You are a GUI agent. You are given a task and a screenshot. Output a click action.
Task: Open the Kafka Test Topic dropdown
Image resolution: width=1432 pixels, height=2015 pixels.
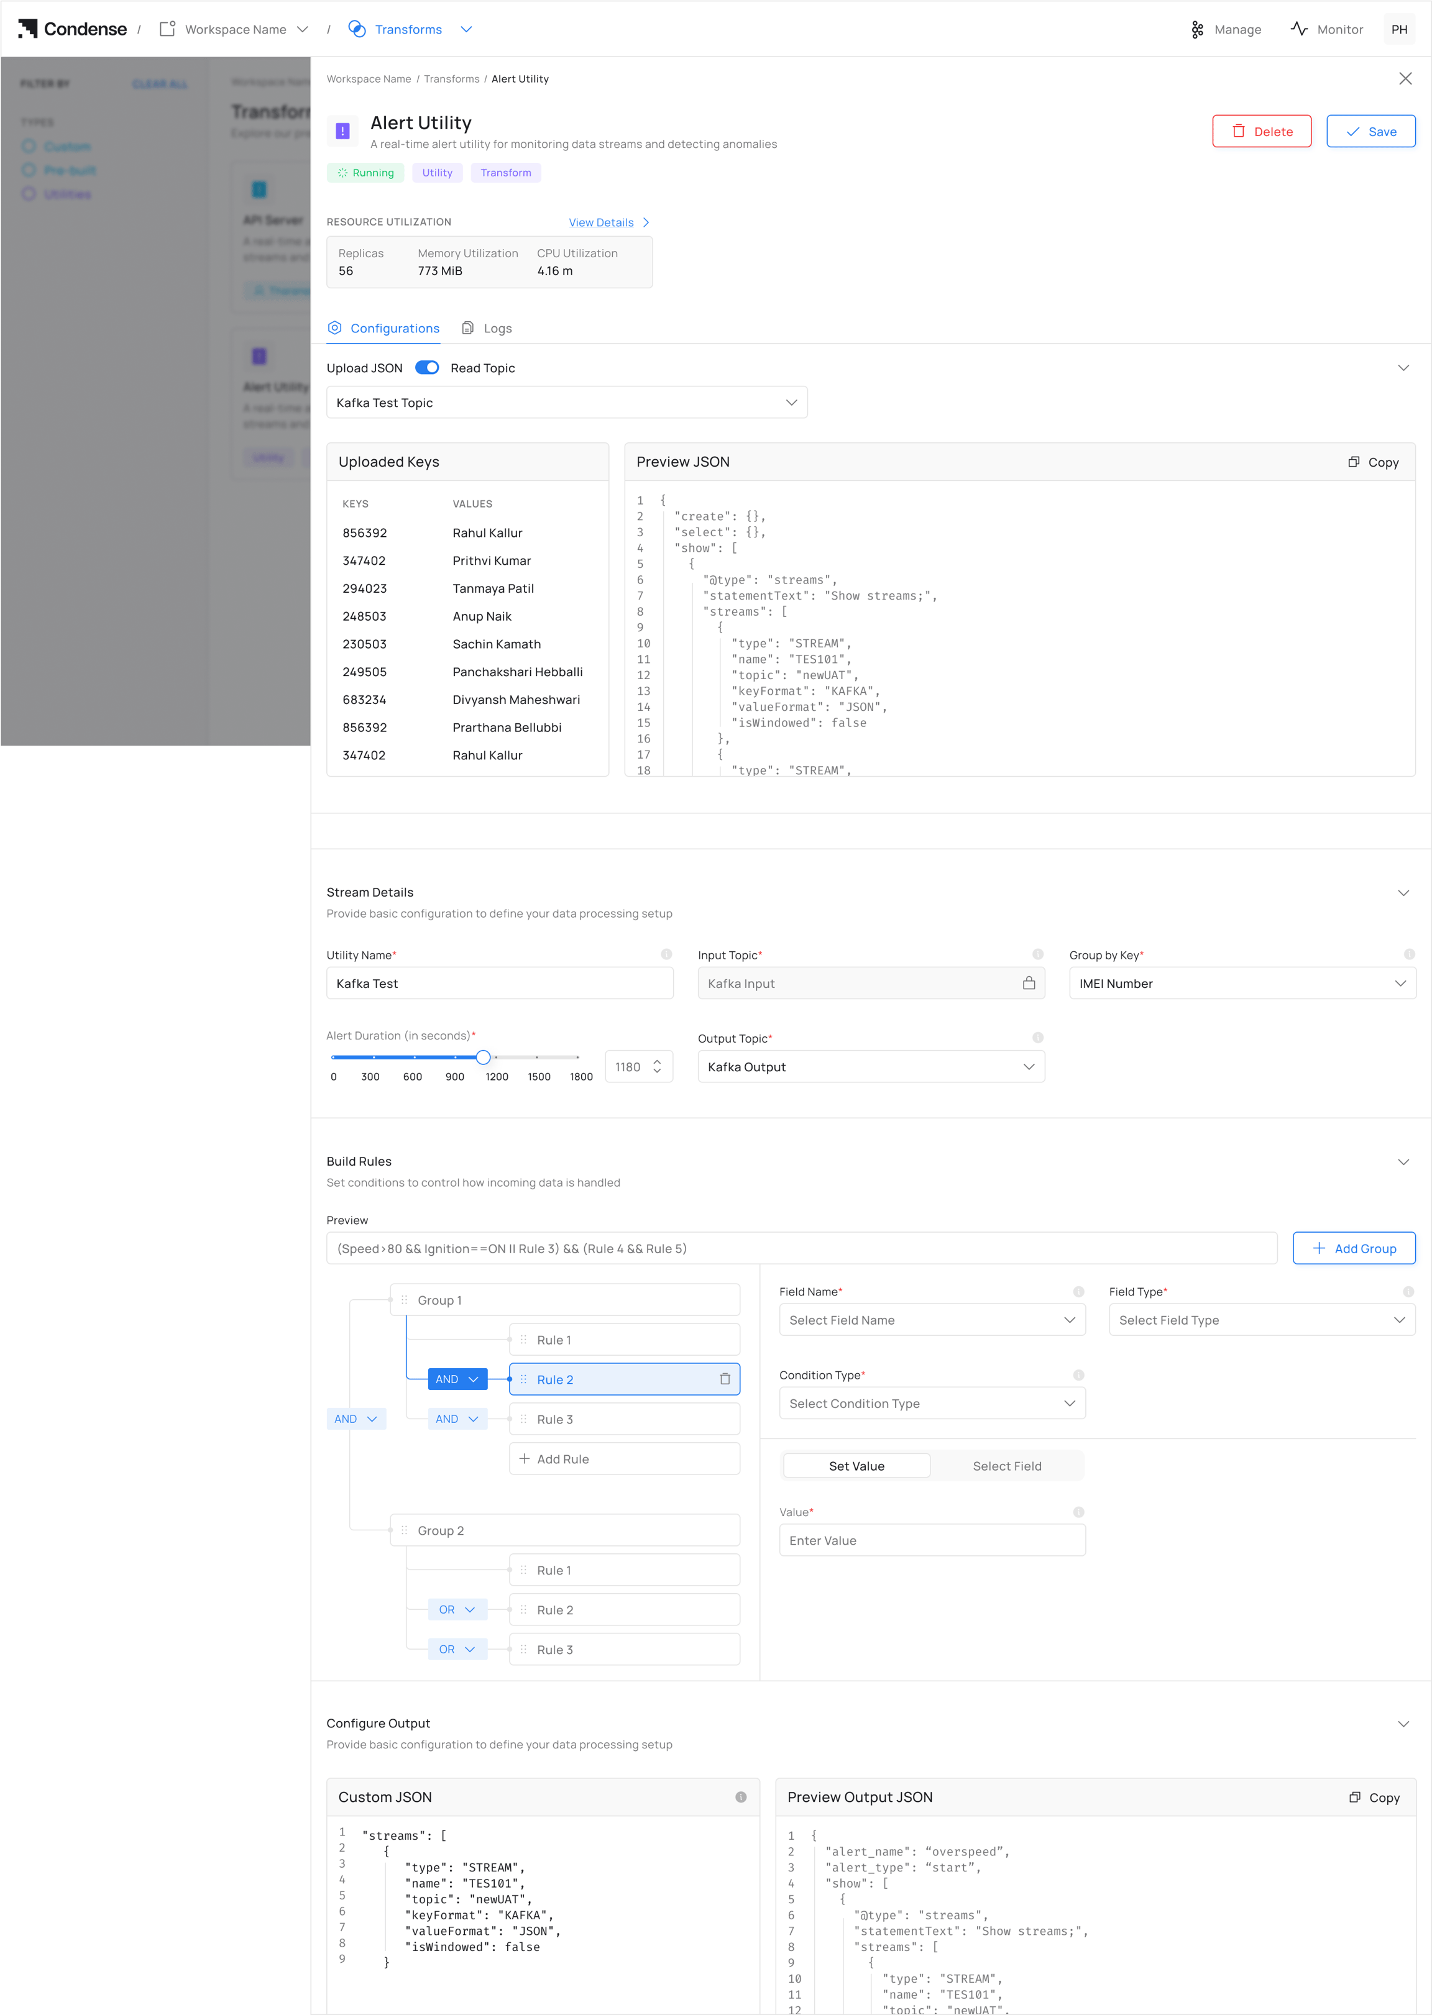(x=567, y=402)
